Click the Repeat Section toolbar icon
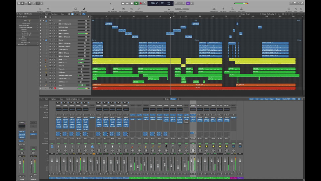 214,9
